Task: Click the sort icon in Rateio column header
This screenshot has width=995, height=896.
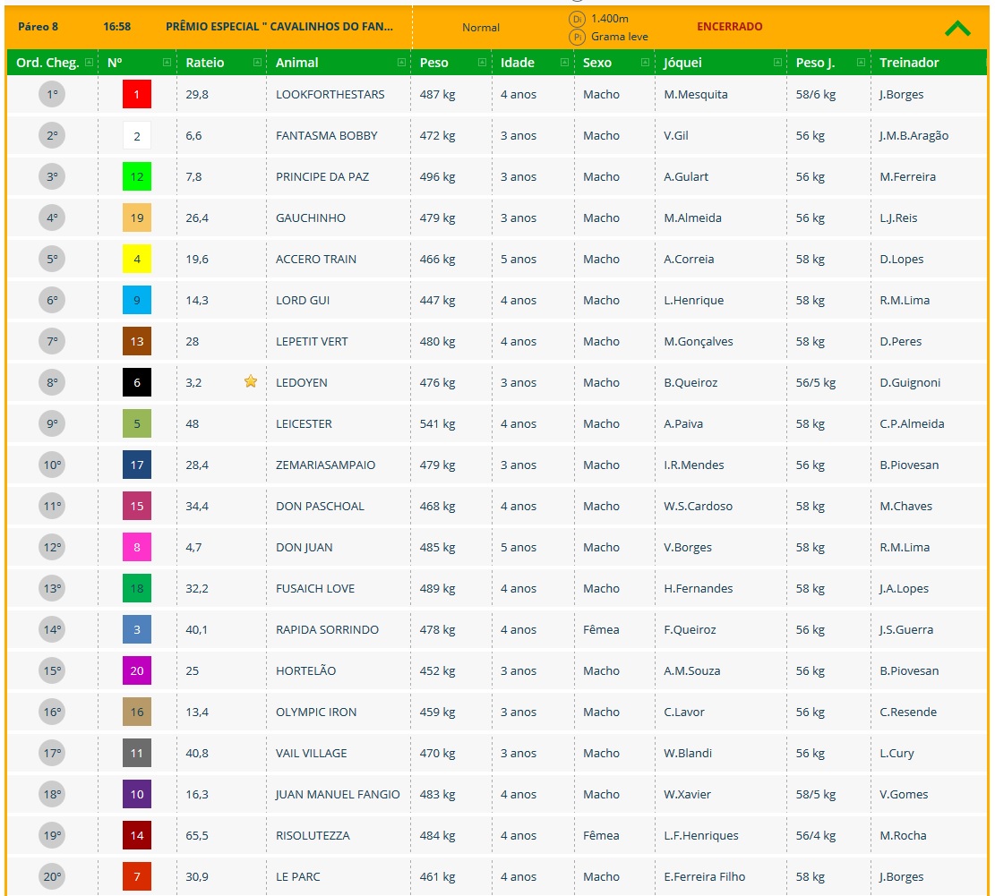Action: click(257, 63)
